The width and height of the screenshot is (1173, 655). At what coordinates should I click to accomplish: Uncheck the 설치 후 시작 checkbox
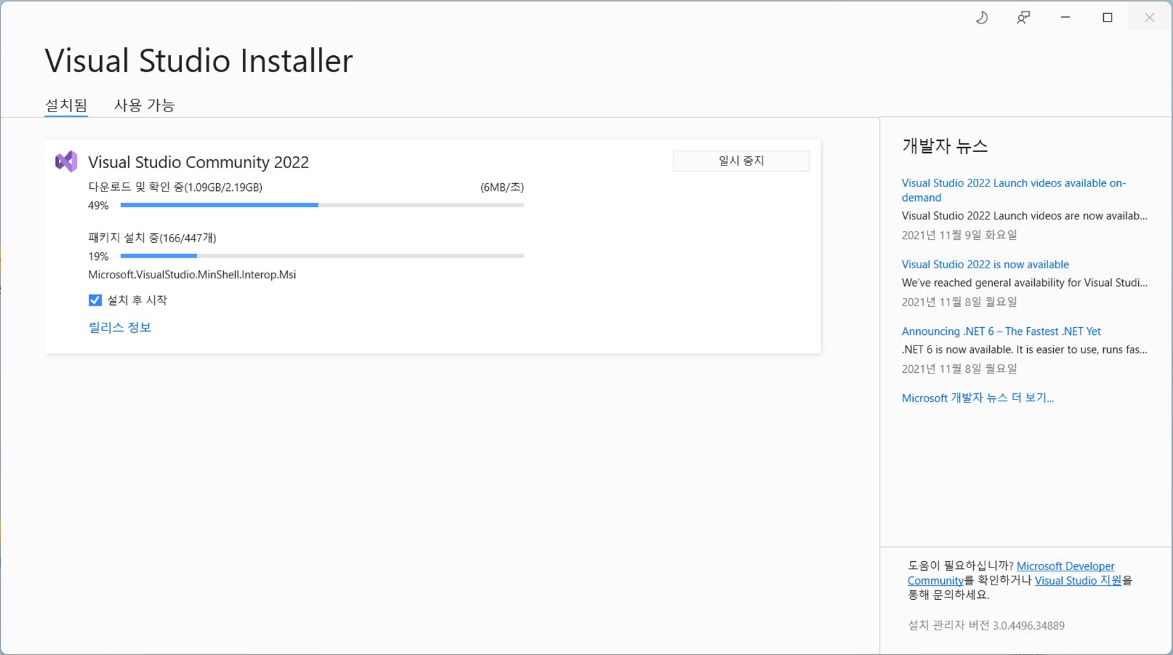point(95,300)
